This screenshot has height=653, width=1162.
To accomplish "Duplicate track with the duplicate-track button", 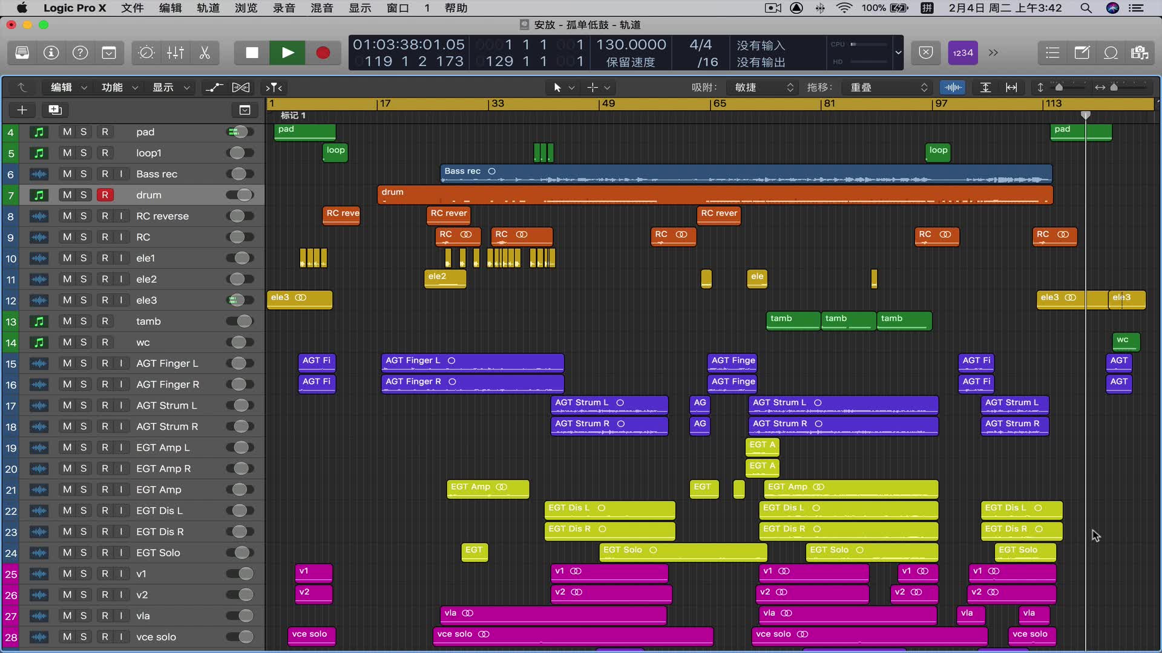I will click(x=55, y=109).
